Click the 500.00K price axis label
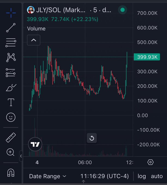 (147, 42)
